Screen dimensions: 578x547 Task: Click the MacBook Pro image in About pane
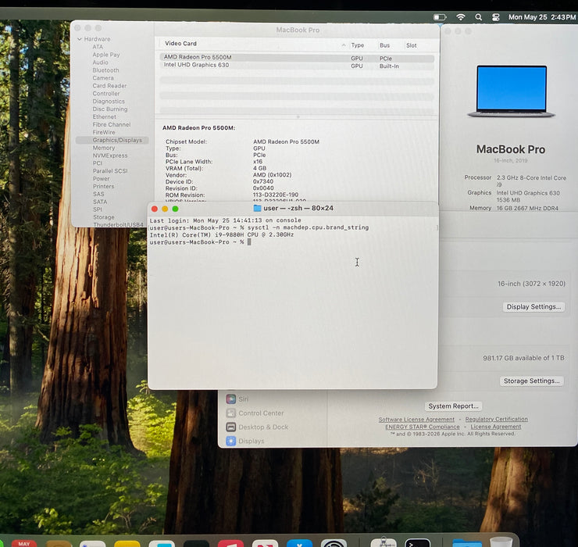tap(511, 91)
